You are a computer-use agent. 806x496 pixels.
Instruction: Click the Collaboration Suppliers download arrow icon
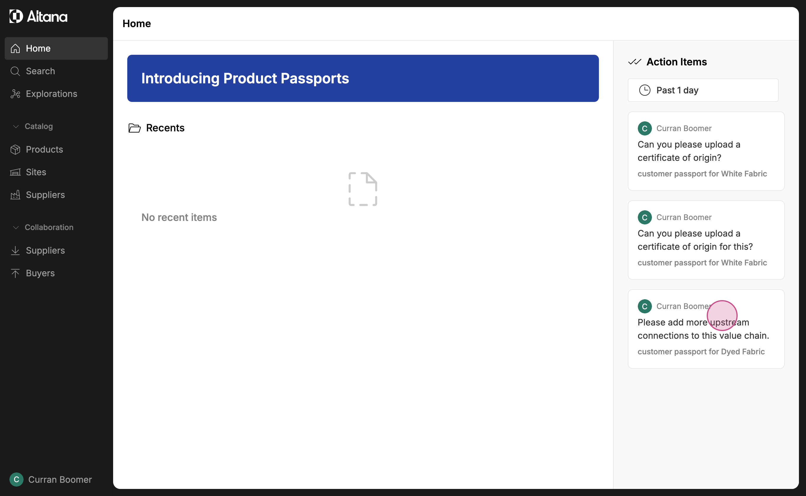(x=15, y=251)
